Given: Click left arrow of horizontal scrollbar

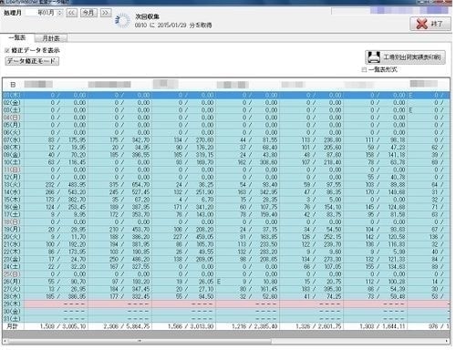Looking at the screenshot, I should pos(5,341).
